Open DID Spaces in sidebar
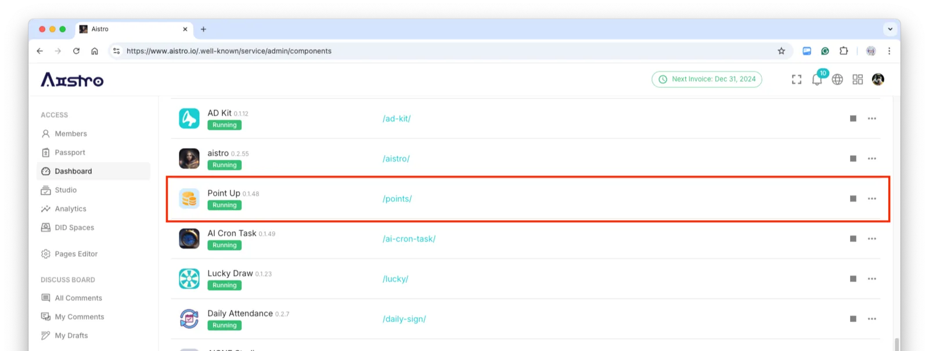The width and height of the screenshot is (929, 351). [x=93, y=228]
